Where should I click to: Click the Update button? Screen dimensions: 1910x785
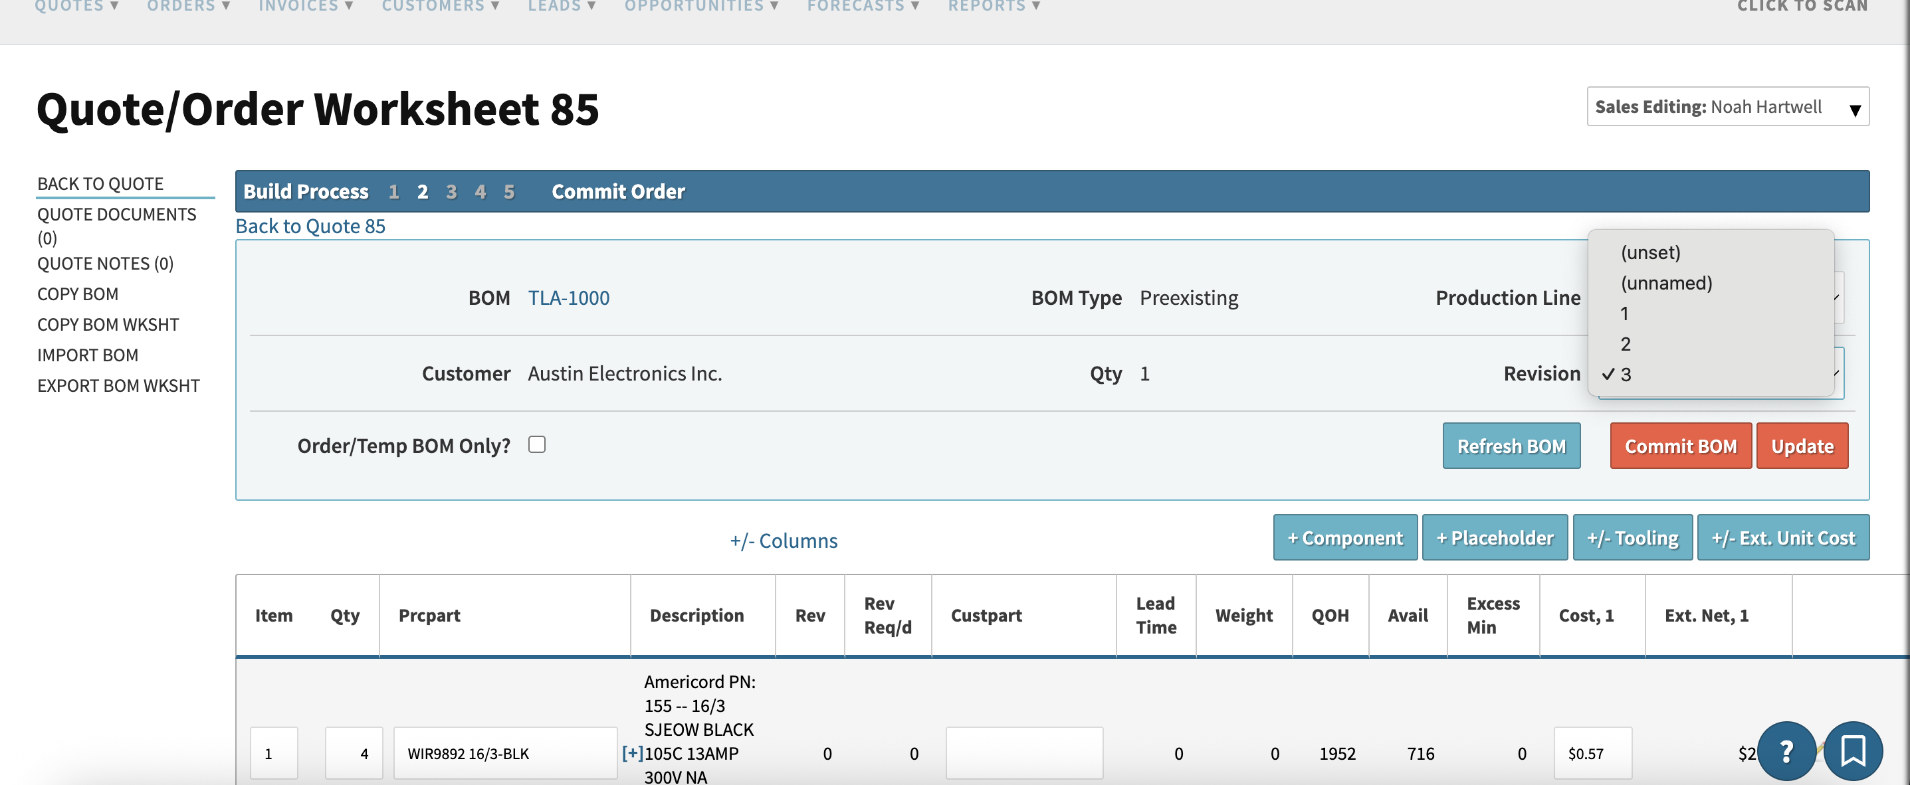[1801, 446]
